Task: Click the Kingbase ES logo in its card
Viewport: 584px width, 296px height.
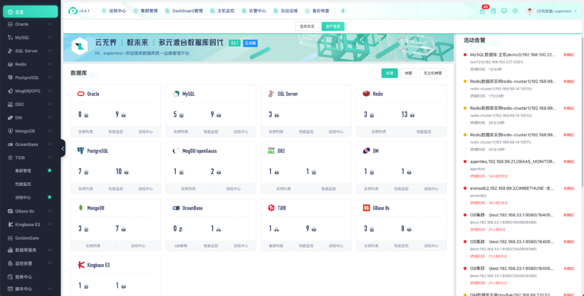Action: point(81,265)
